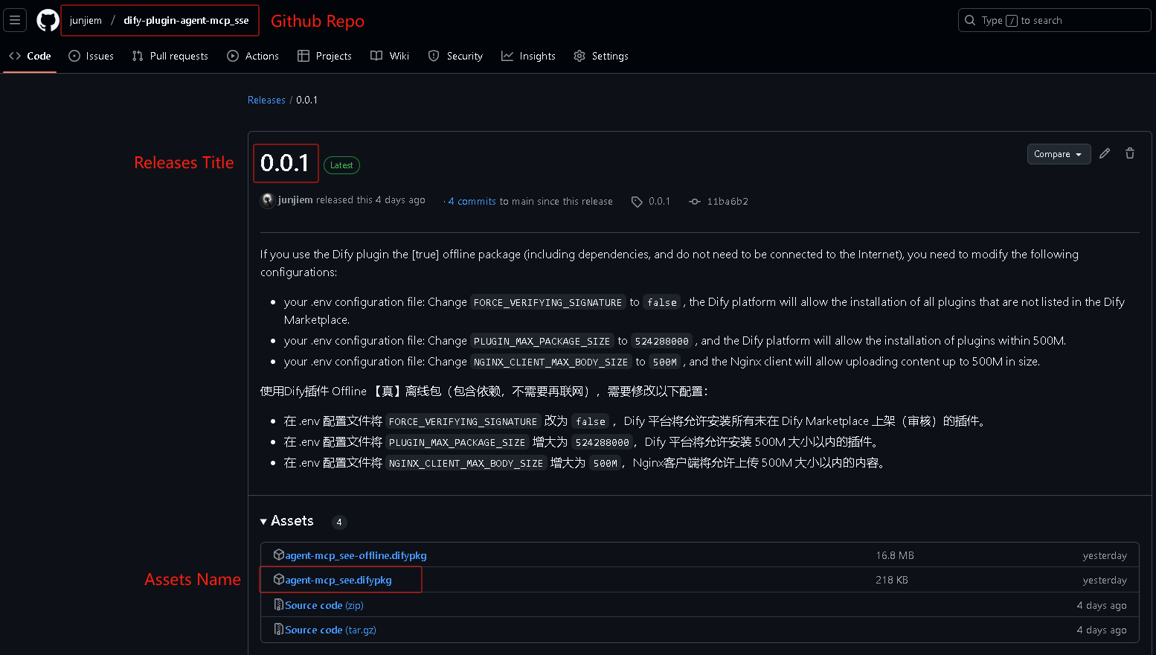
Task: Click the Code tab's angle-brackets icon
Action: (14, 56)
